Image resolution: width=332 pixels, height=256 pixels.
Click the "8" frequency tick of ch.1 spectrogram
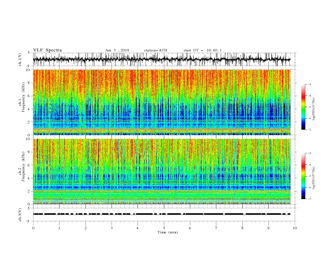(x=29, y=83)
